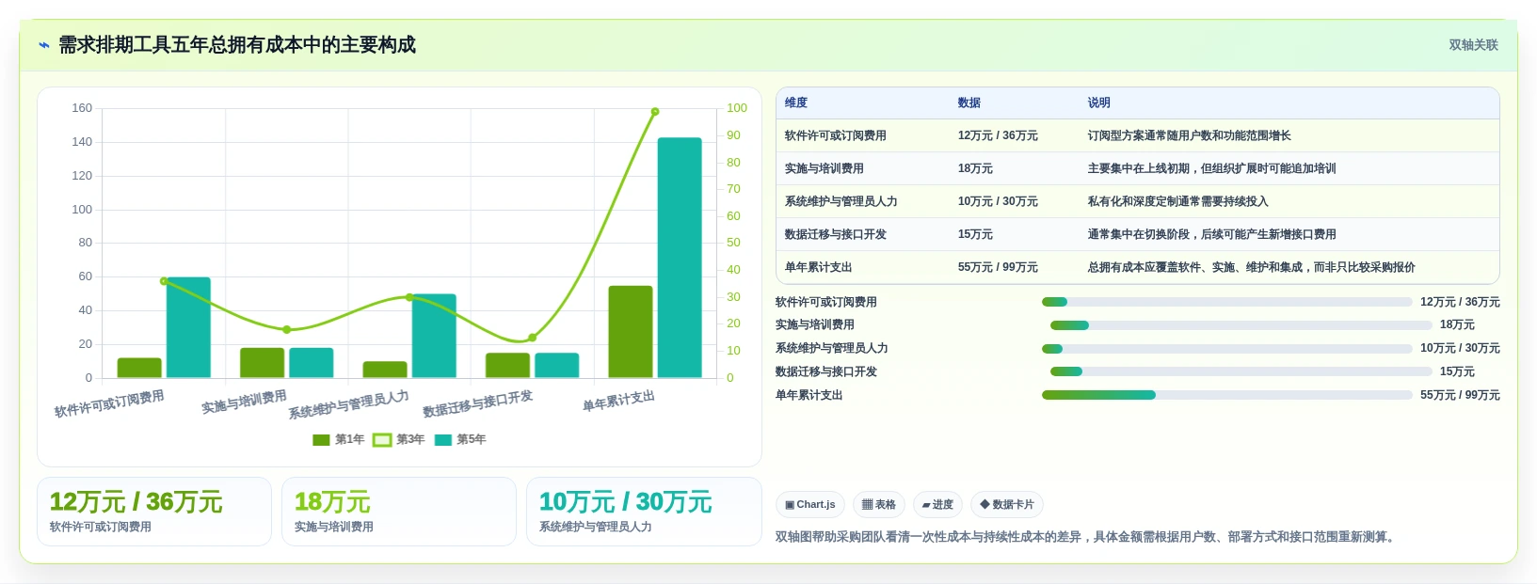Click the 第5年 bar for 系统维护与管理员人力
This screenshot has width=1537, height=584.
coord(434,336)
